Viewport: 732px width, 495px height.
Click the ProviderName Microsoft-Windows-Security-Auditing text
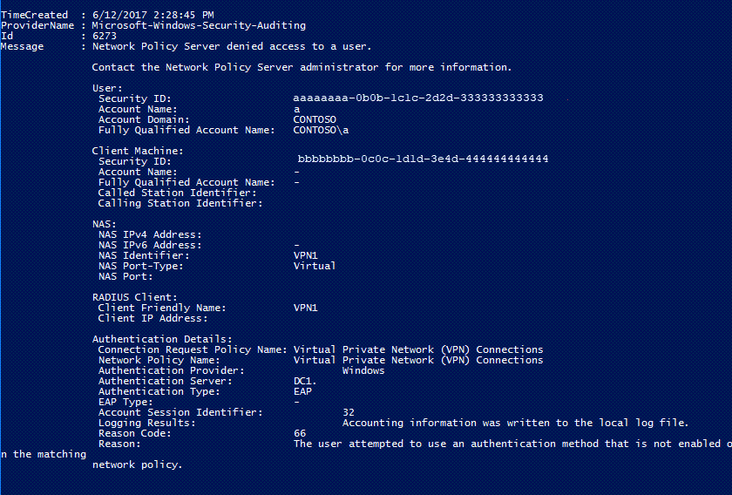click(x=199, y=25)
